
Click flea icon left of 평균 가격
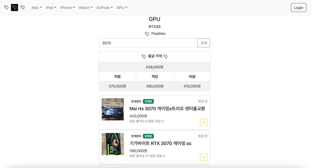144,56
